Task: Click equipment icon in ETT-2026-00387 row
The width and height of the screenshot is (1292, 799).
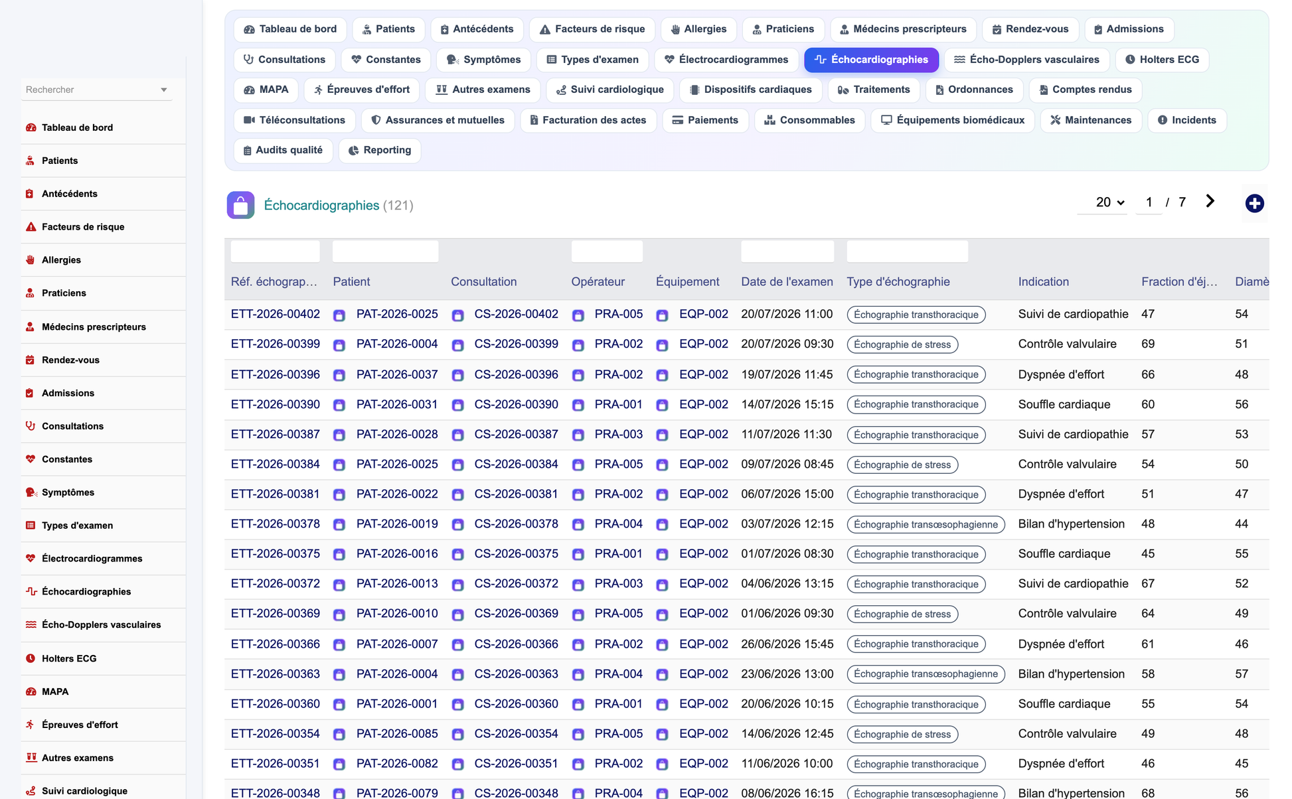Action: [662, 435]
